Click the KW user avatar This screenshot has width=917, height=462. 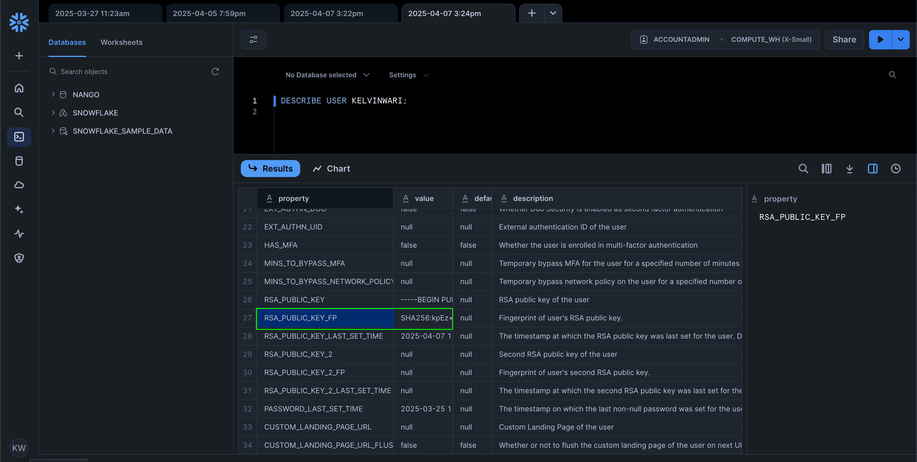point(19,448)
